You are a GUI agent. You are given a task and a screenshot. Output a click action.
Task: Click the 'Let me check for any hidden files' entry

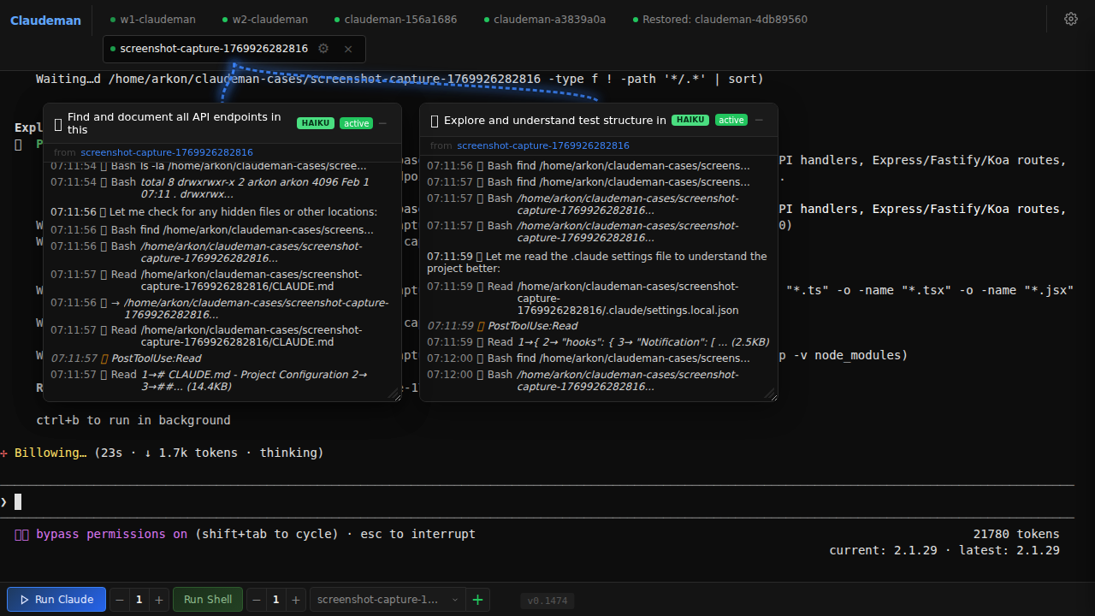coord(222,212)
